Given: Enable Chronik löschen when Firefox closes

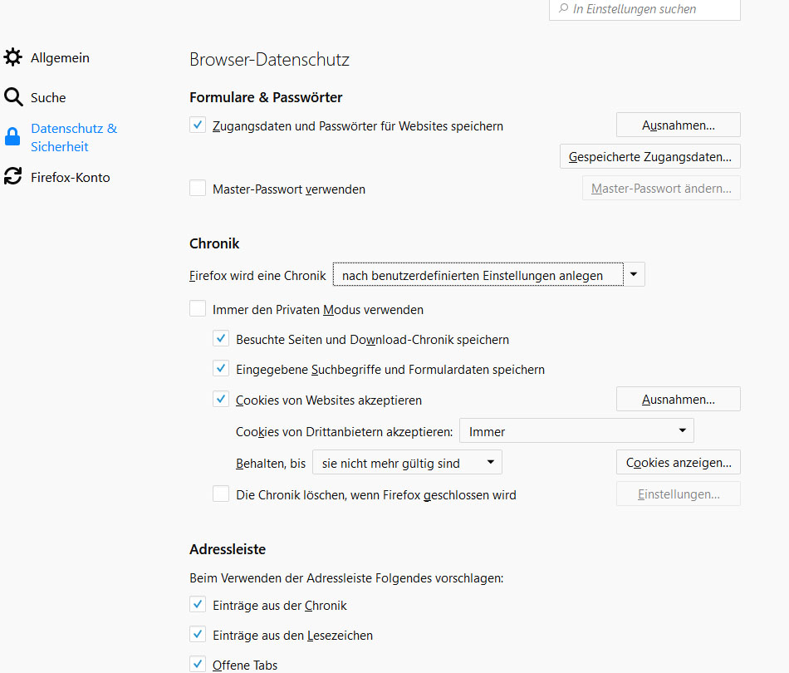Looking at the screenshot, I should tap(221, 494).
